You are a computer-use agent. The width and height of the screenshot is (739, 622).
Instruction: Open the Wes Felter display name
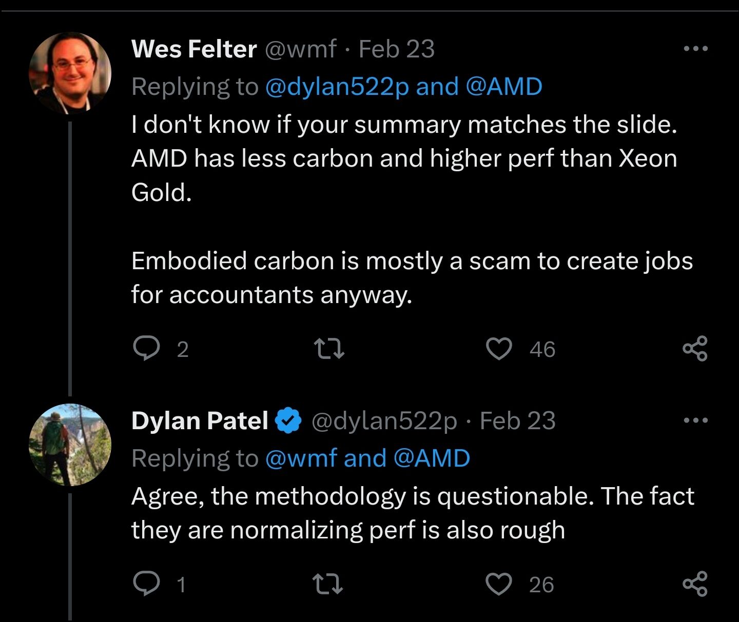click(194, 49)
